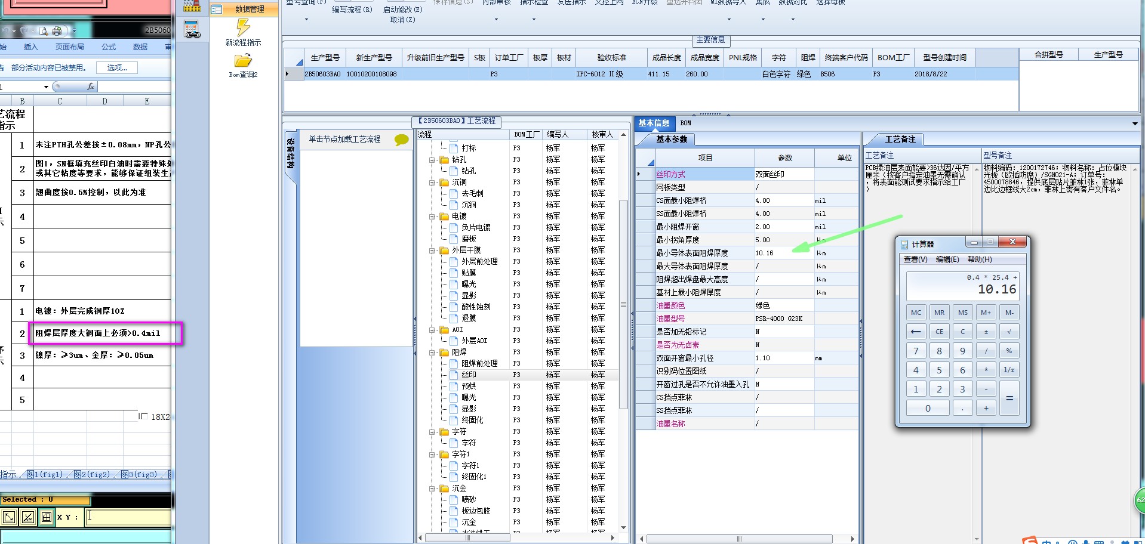
Task: Click the 单击节点加载工艺流程 button
Action: [344, 140]
